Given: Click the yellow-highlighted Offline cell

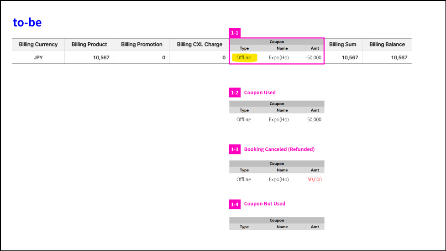Looking at the screenshot, I should click(x=244, y=58).
